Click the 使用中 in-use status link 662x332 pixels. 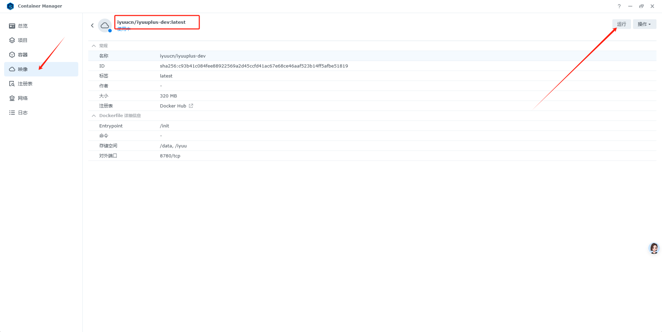(123, 29)
